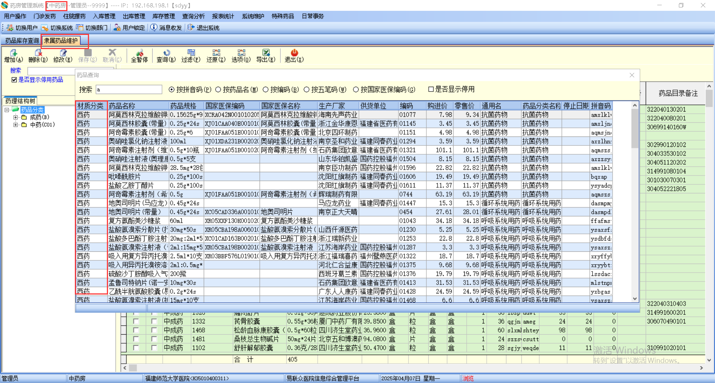Viewport: 715px width, 383px height.
Task: Click the 药品查询 search input field
Action: tap(129, 90)
